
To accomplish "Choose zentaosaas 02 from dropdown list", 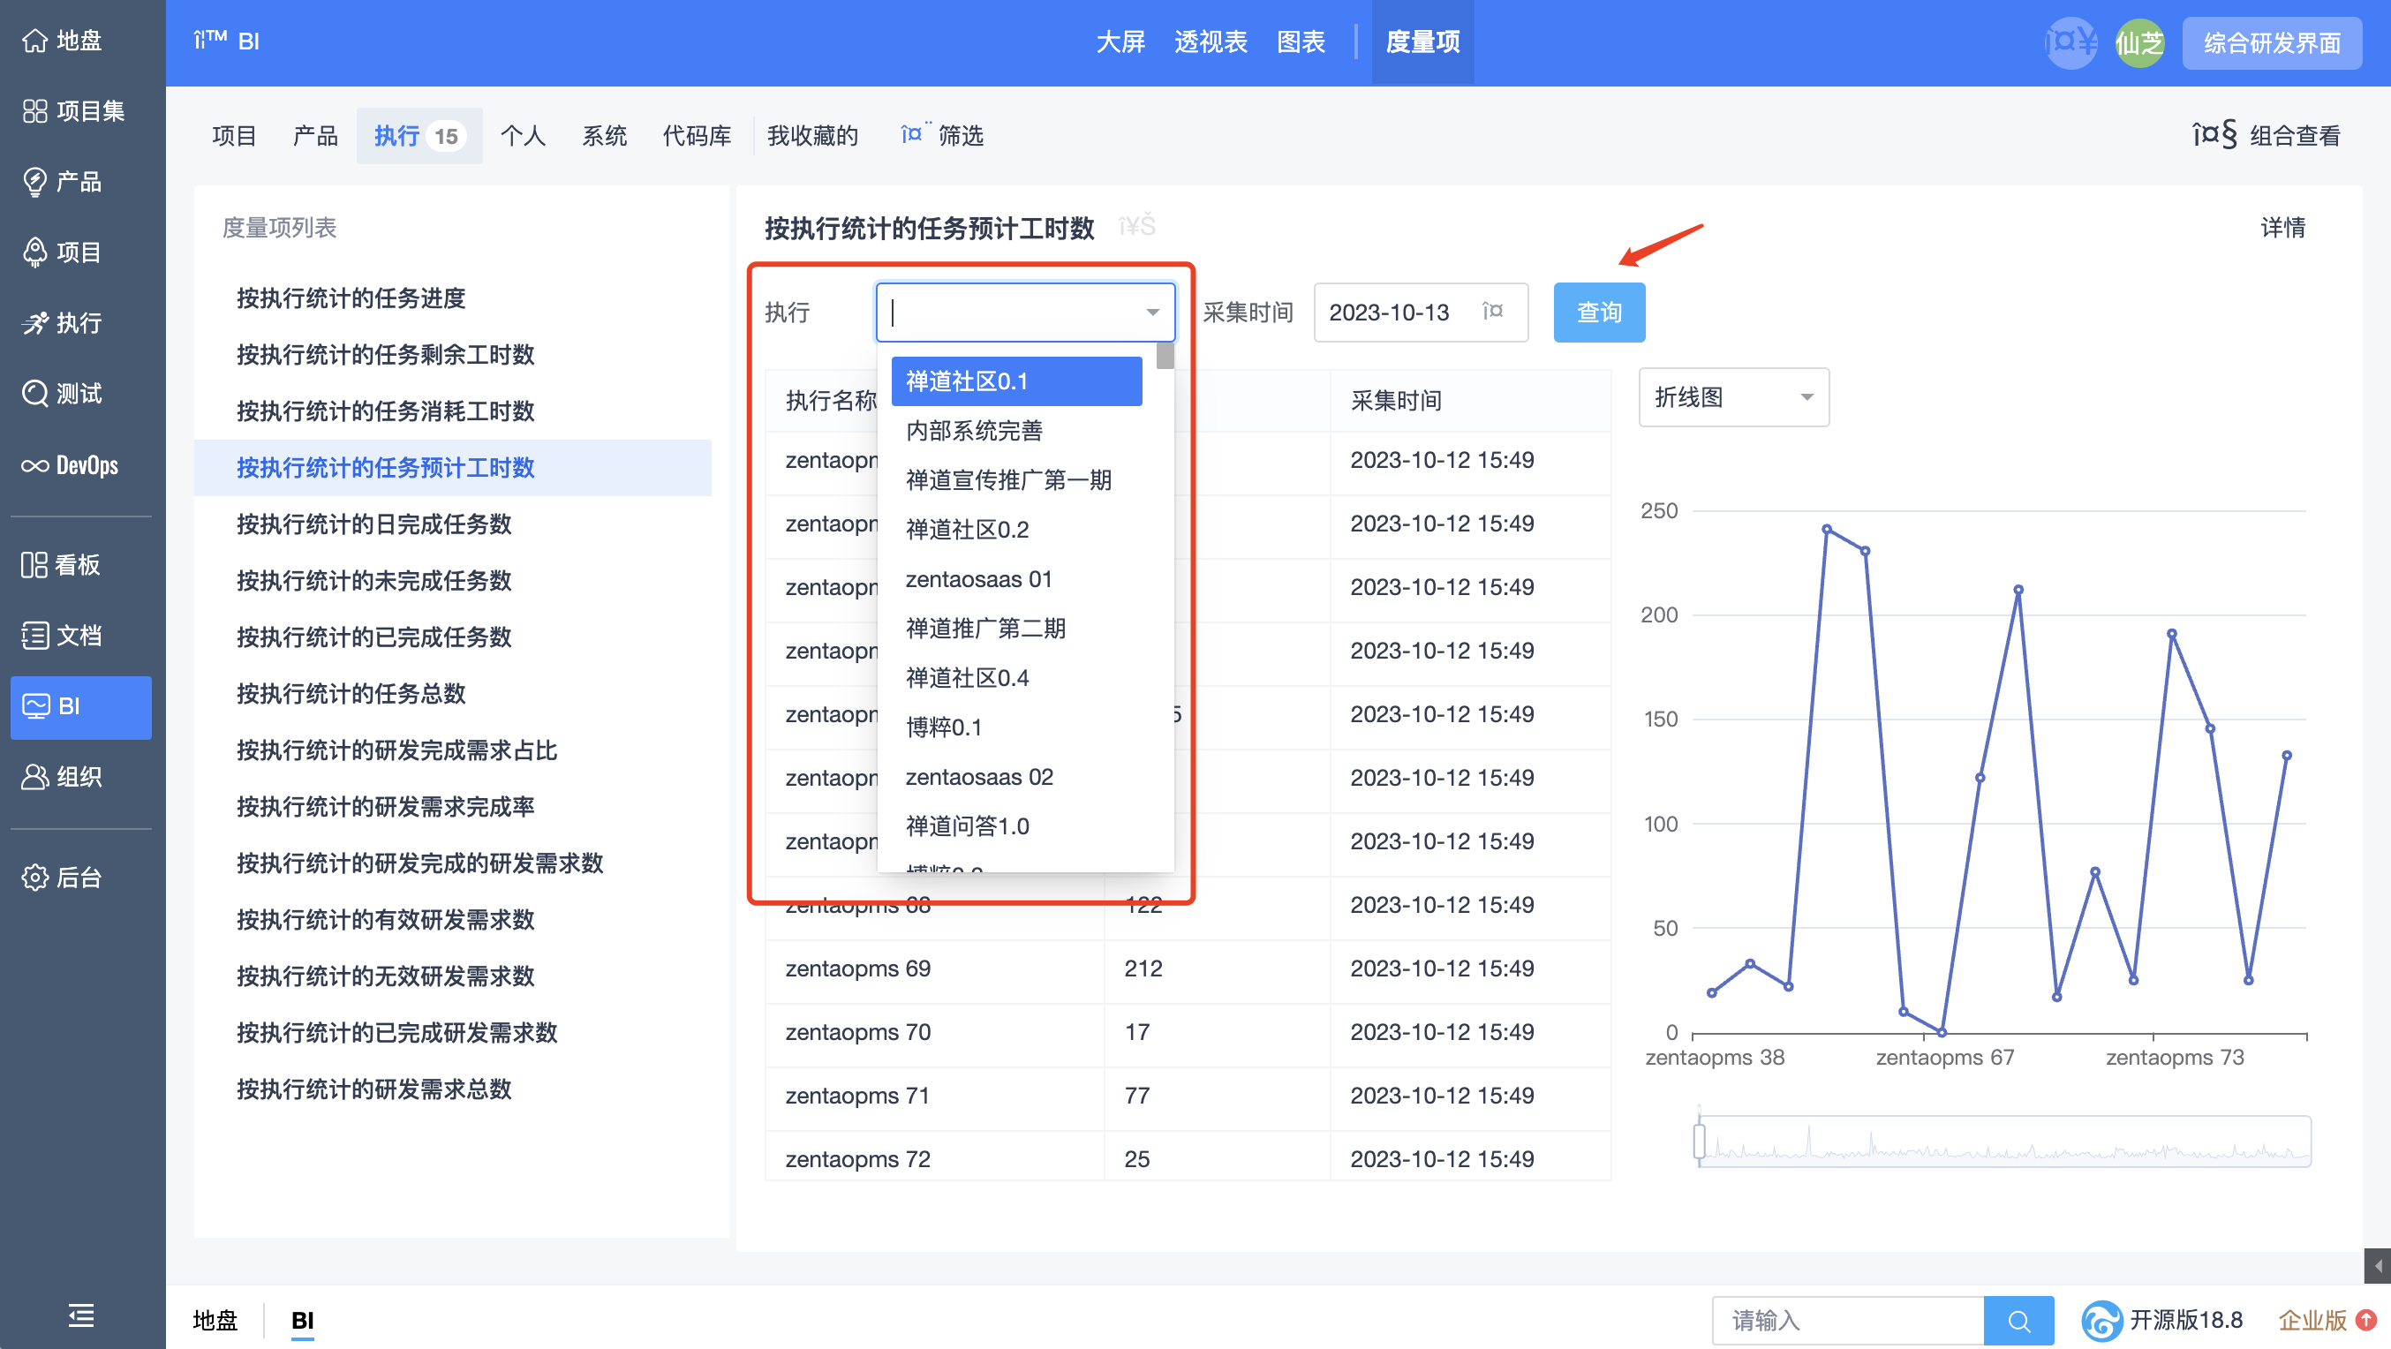I will click(1016, 777).
